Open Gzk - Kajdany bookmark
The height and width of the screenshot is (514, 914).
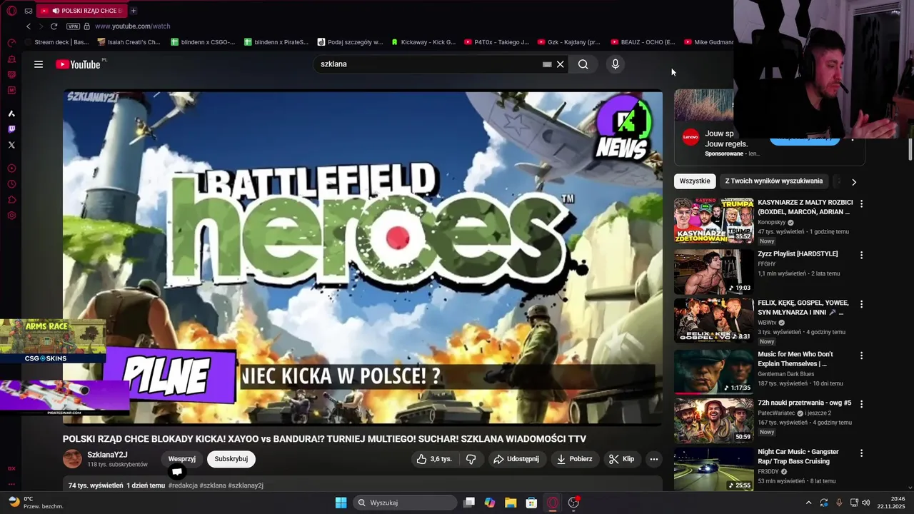coord(568,42)
